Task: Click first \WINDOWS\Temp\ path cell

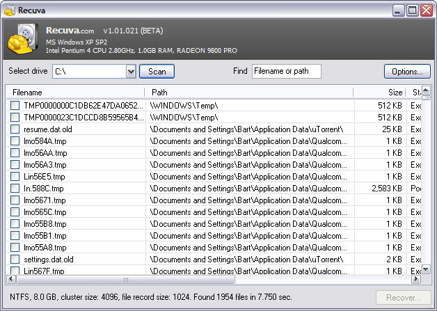Action: pos(184,106)
